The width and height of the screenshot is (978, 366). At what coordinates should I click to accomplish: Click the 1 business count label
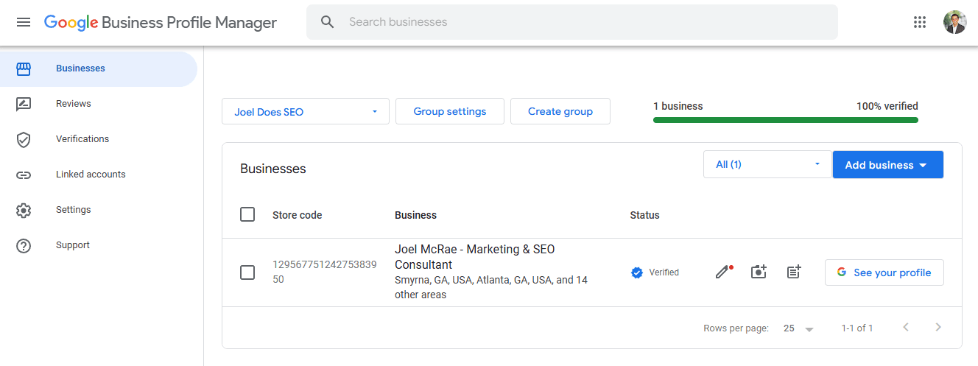coord(678,106)
